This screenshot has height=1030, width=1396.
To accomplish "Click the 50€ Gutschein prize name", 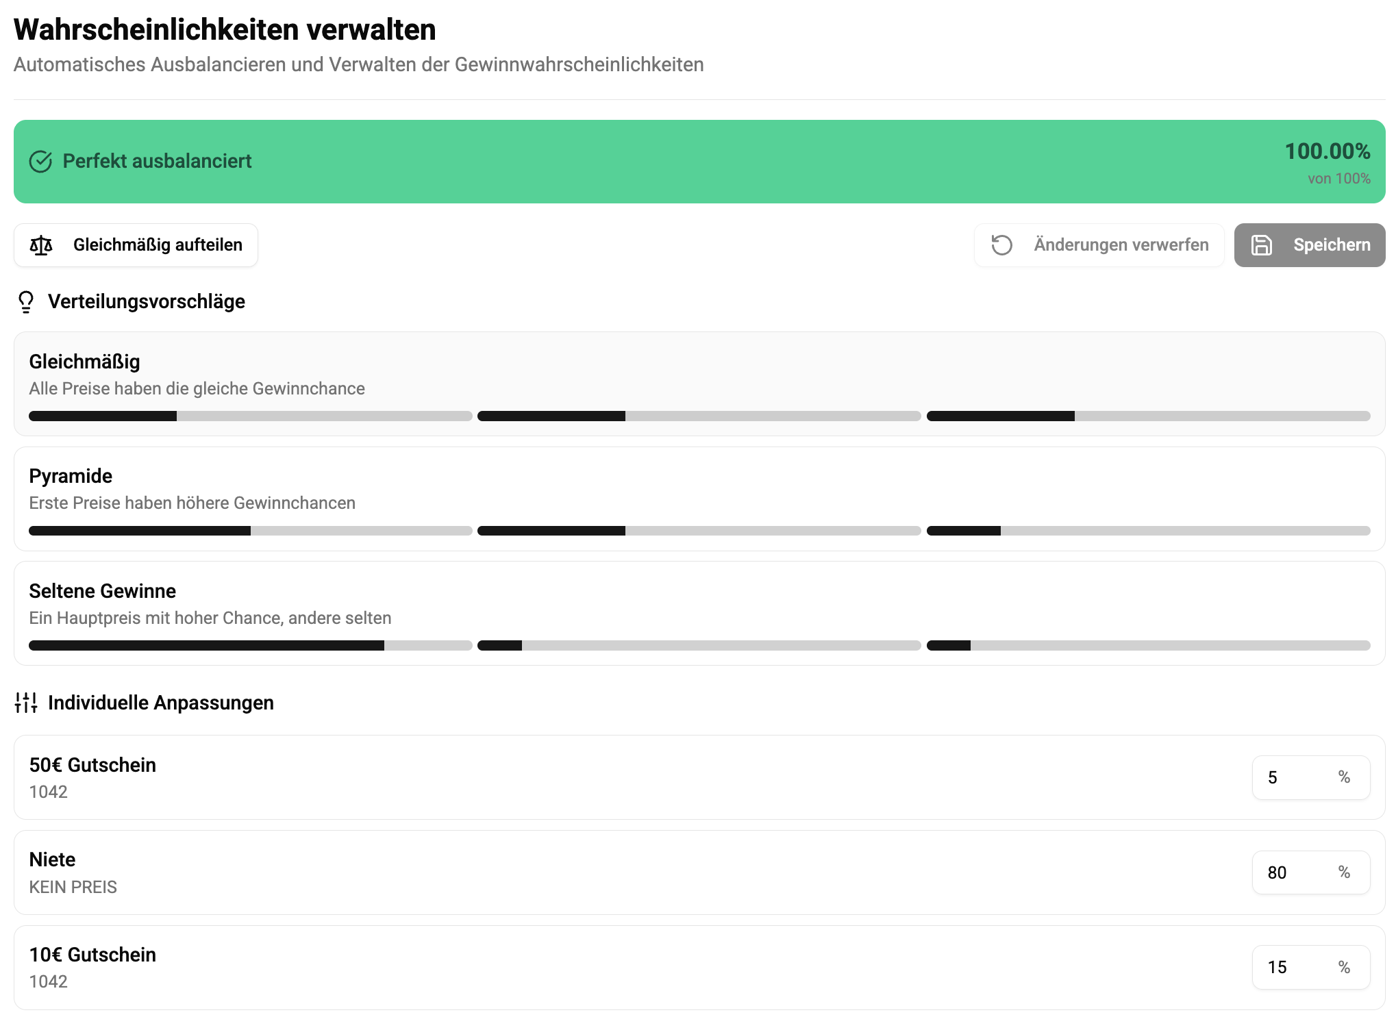I will [x=92, y=765].
